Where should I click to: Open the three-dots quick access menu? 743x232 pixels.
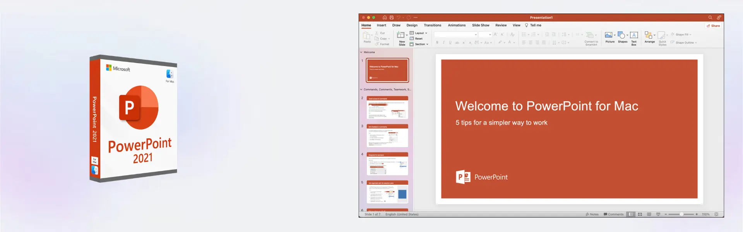(x=416, y=17)
